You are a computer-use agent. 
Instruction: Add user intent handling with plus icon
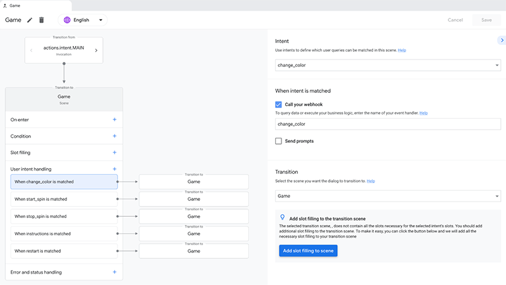114,169
